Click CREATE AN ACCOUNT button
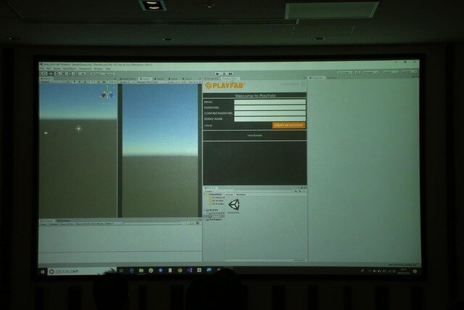 [289, 126]
